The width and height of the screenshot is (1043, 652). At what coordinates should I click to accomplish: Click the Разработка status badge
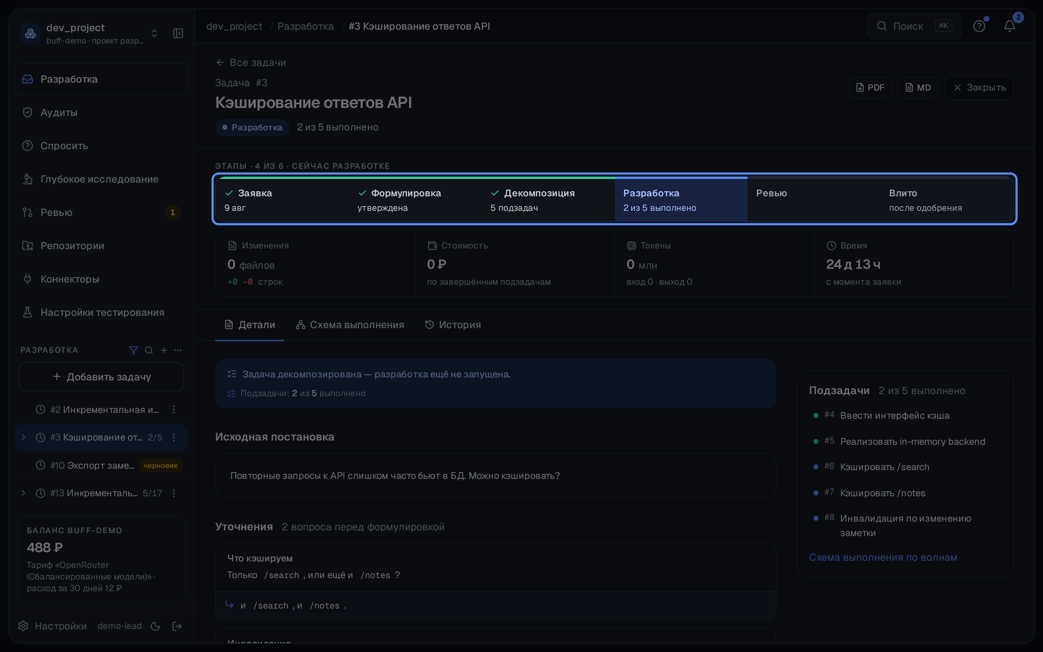[252, 127]
